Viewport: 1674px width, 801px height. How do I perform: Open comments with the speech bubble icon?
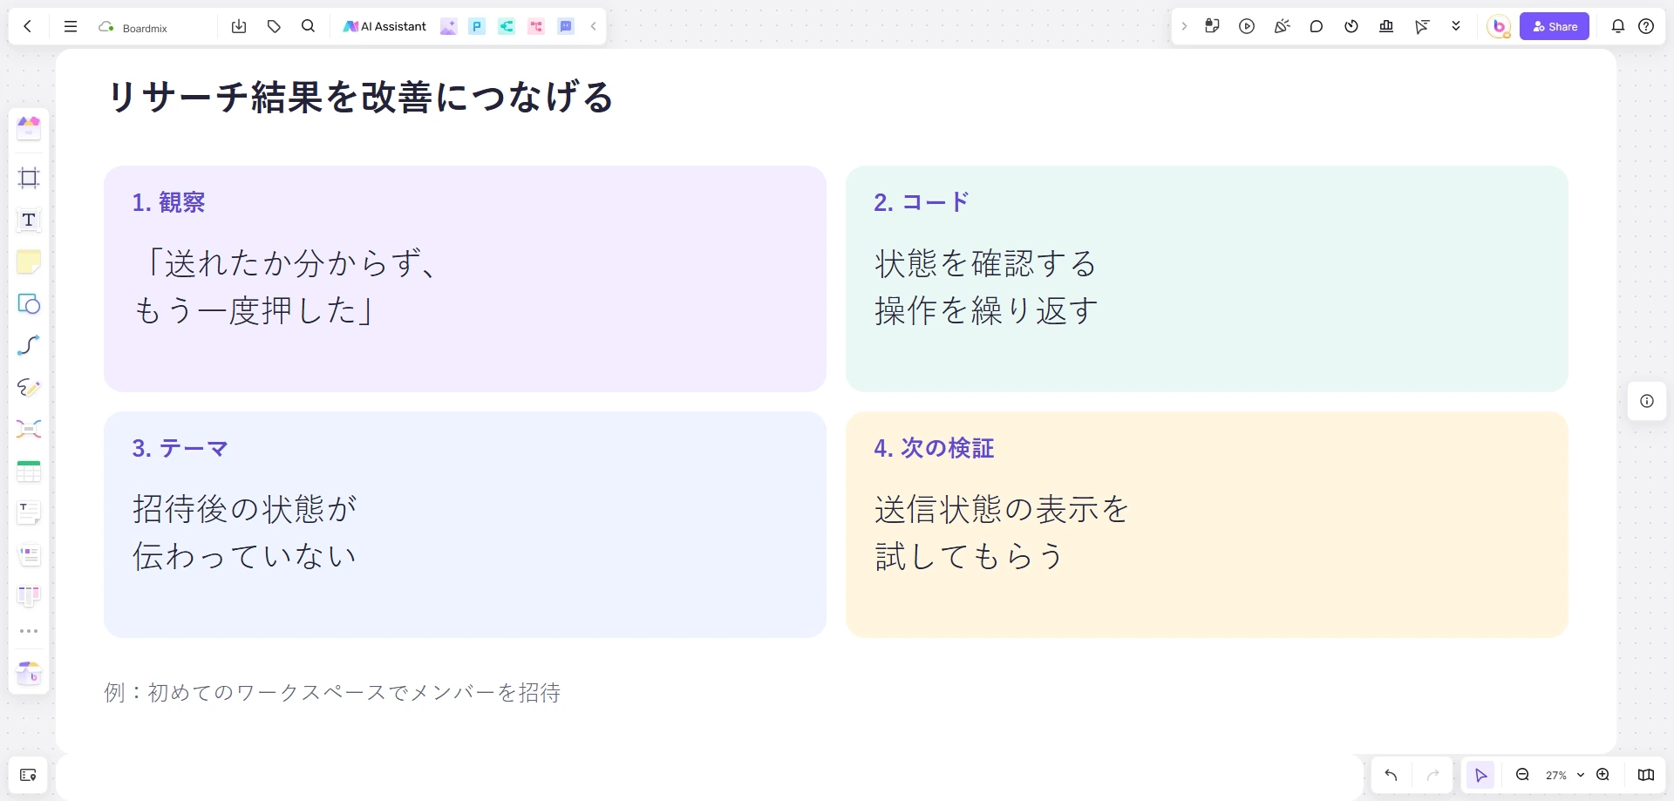click(1317, 26)
